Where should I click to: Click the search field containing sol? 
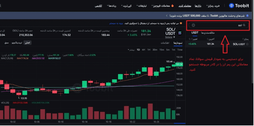219,25
